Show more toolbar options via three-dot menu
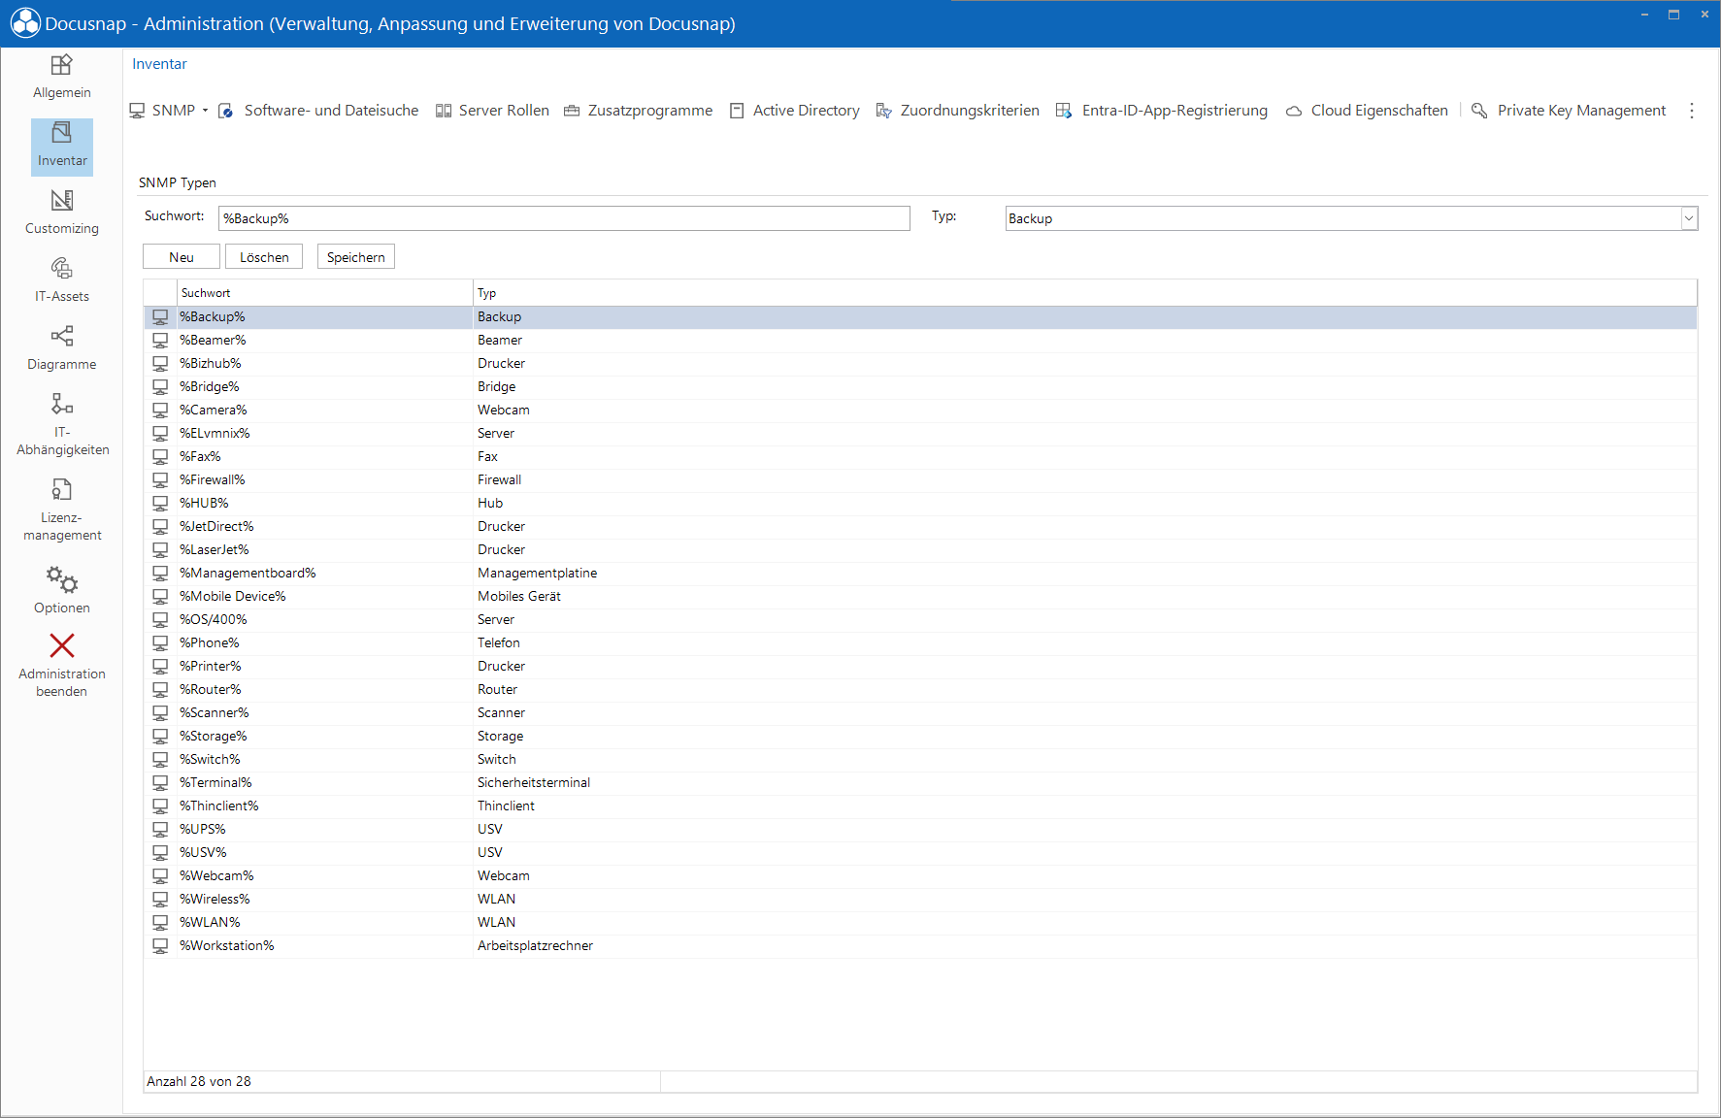Viewport: 1721px width, 1118px height. (x=1692, y=111)
